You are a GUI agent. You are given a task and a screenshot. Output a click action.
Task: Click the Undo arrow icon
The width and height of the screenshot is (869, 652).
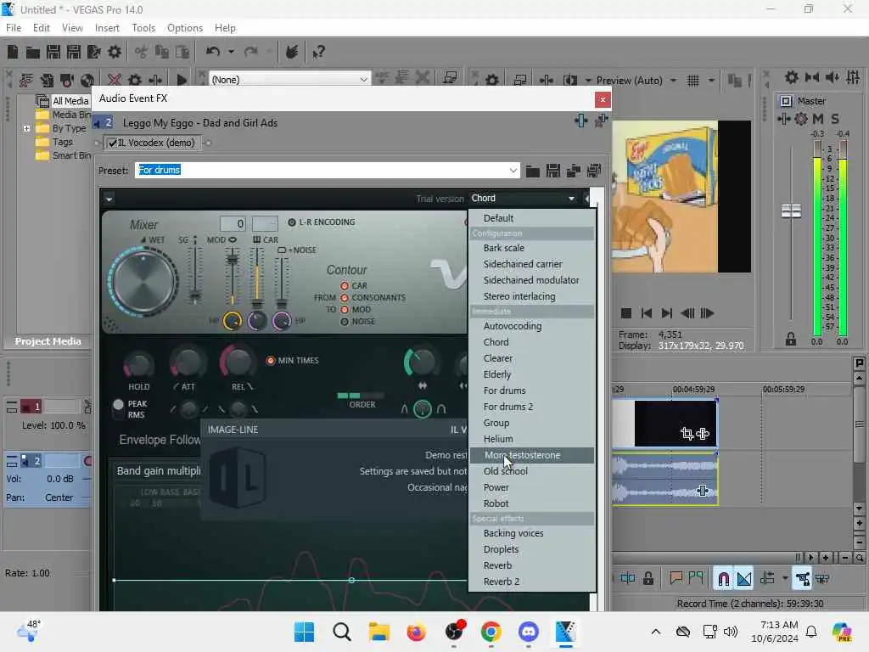click(213, 52)
